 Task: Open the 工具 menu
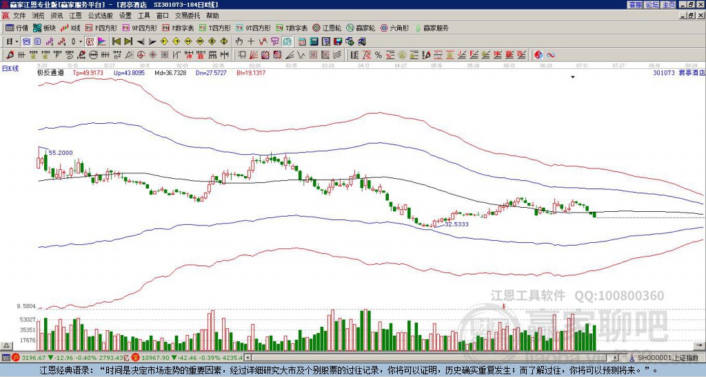143,16
